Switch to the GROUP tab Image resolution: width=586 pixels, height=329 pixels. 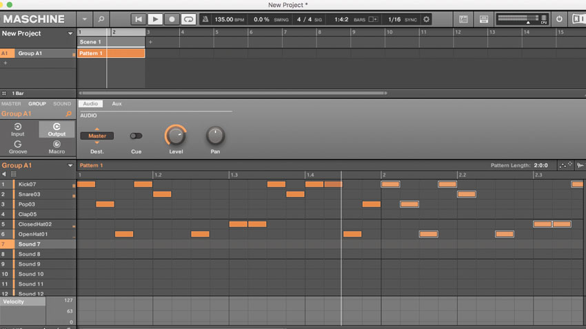37,104
